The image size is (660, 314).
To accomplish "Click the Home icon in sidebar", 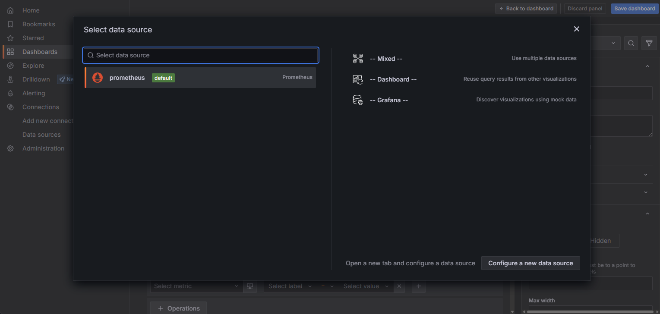I will [x=10, y=10].
